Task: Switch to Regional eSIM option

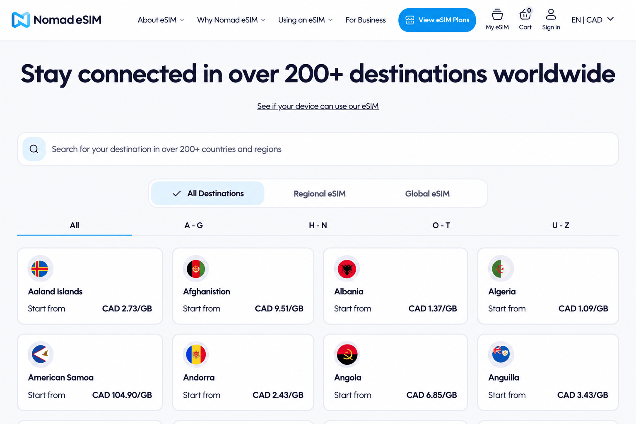Action: (x=319, y=194)
